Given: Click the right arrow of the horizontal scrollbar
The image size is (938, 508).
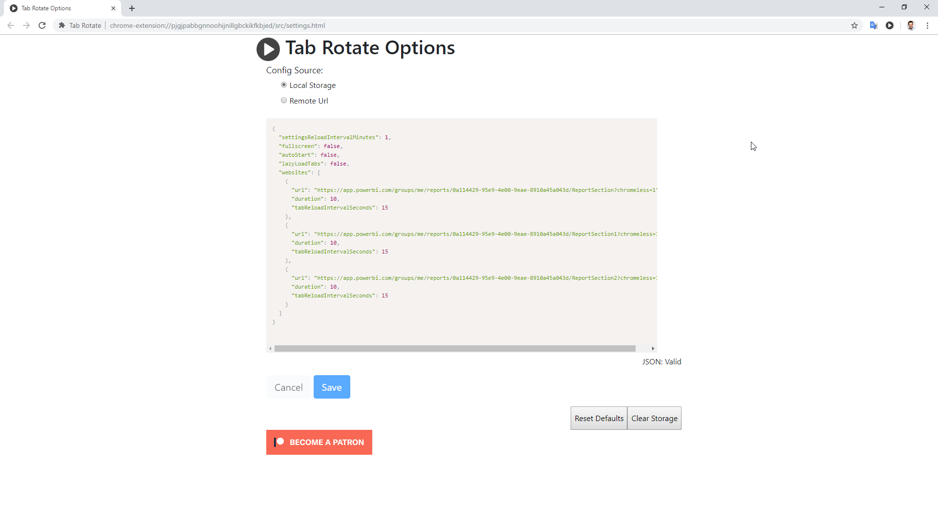Looking at the screenshot, I should 653,349.
